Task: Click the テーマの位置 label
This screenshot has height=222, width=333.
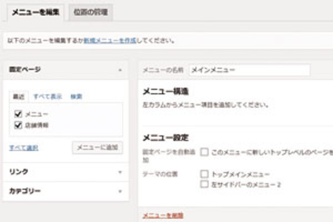Action: (x=160, y=174)
